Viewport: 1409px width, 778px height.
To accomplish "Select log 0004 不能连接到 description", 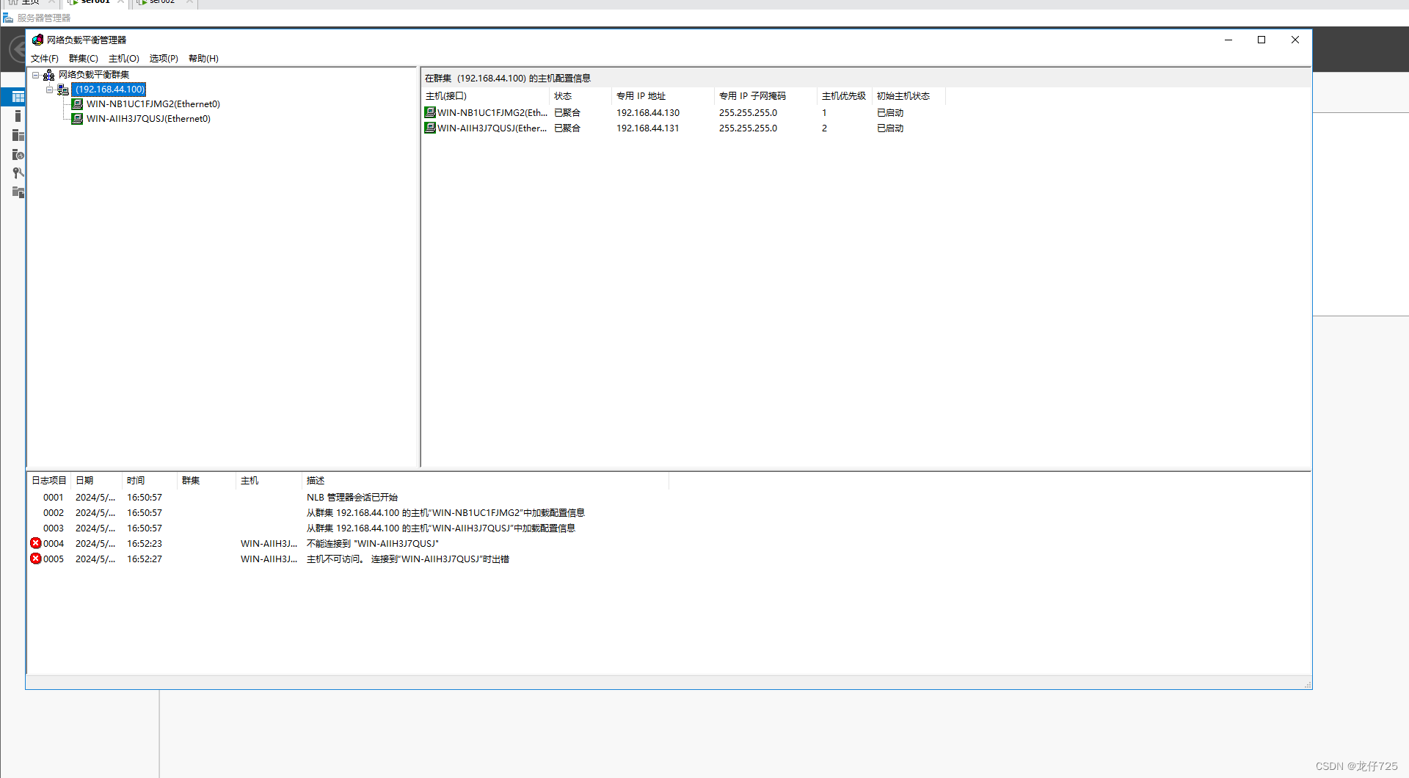I will tap(373, 544).
